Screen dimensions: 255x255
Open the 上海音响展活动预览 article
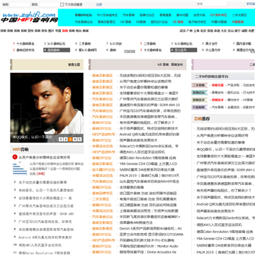pyautogui.click(x=149, y=211)
